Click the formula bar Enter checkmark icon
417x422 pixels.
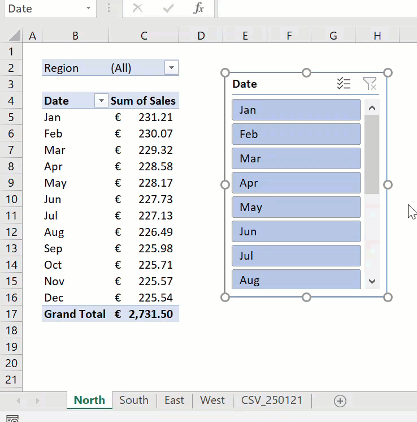168,8
